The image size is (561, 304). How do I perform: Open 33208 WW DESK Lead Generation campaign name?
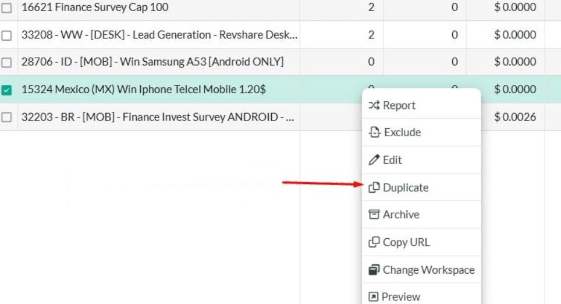tap(159, 35)
